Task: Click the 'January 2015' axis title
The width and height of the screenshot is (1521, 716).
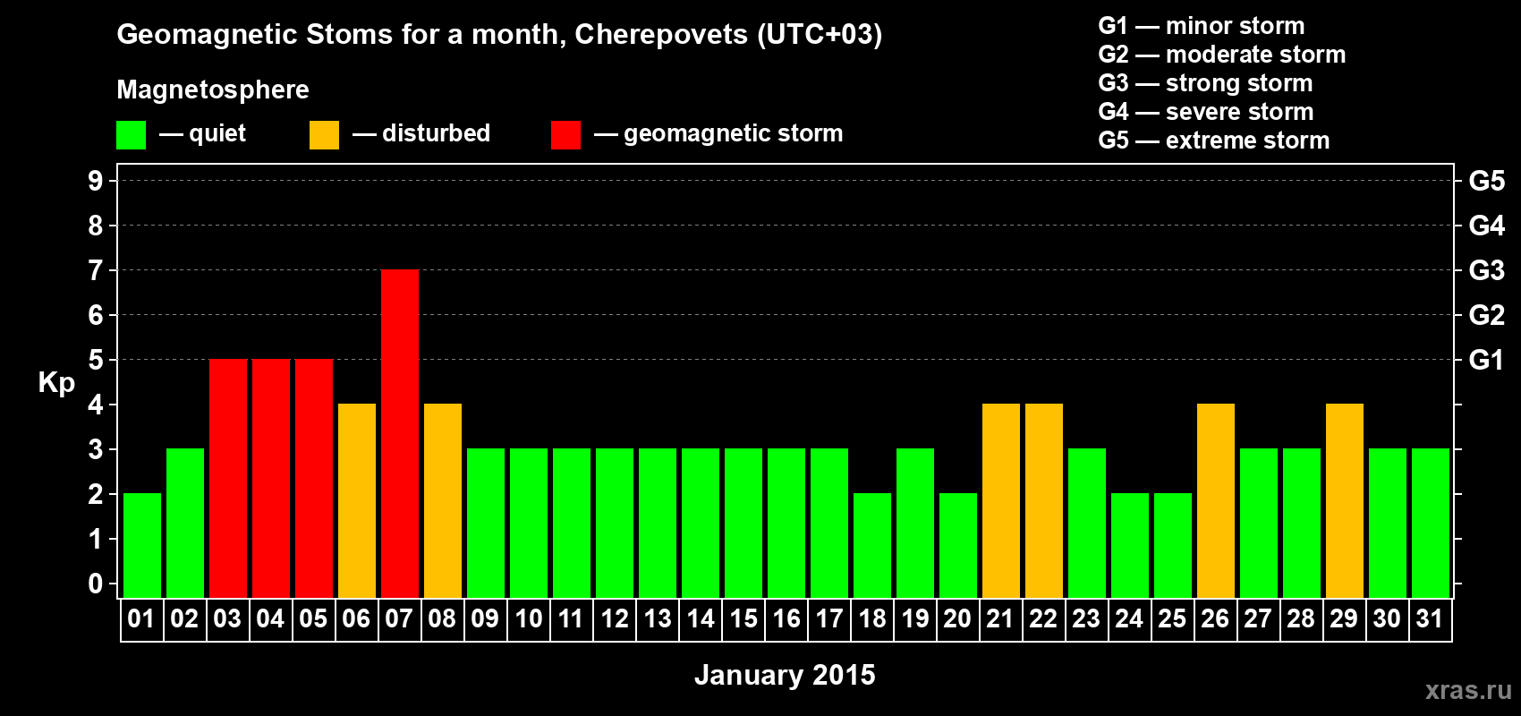Action: tap(785, 675)
